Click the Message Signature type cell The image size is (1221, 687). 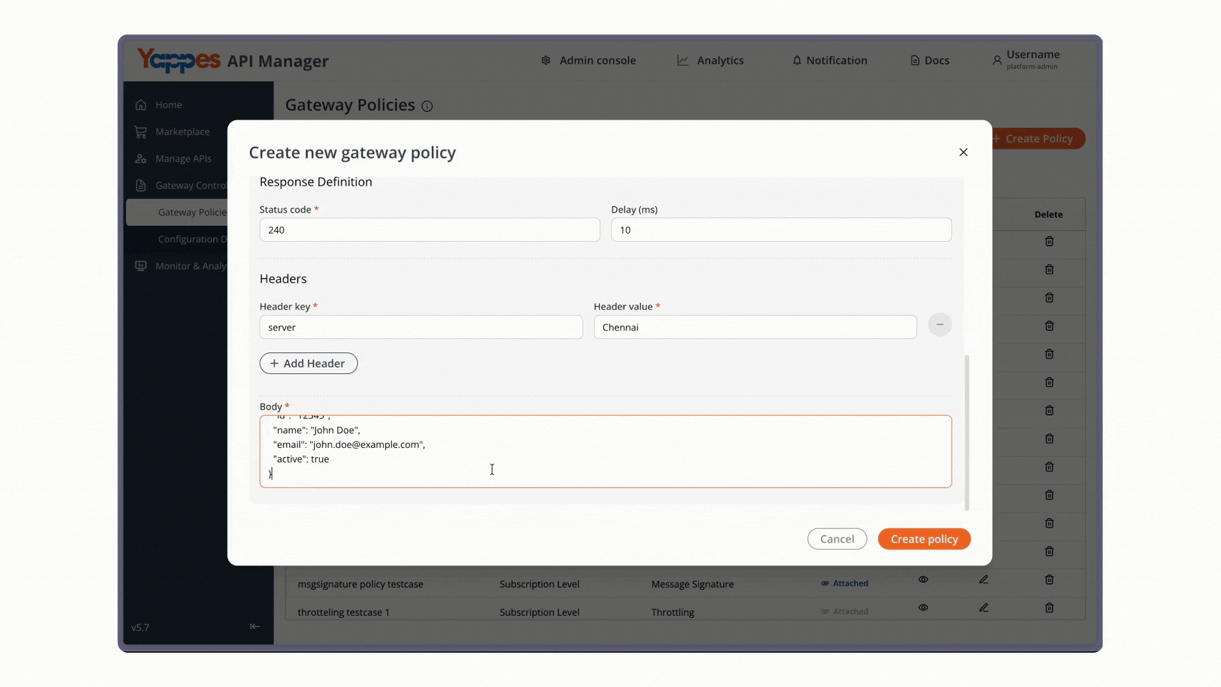[693, 584]
